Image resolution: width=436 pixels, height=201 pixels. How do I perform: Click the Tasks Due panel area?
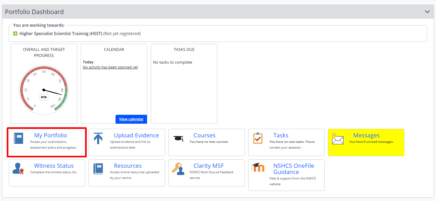(184, 84)
